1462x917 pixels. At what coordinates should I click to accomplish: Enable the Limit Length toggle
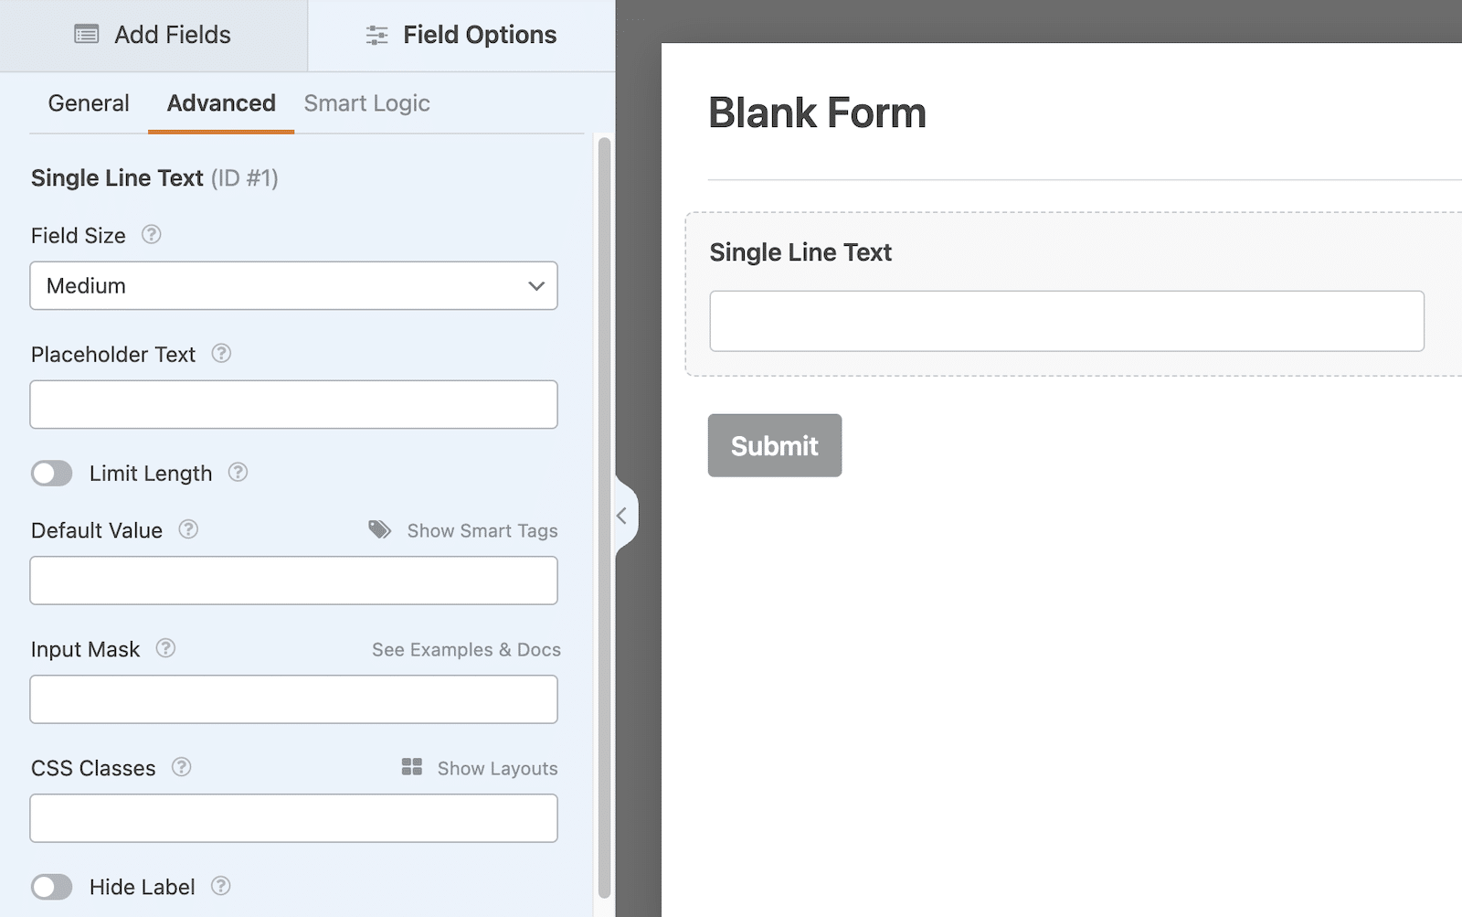(52, 473)
